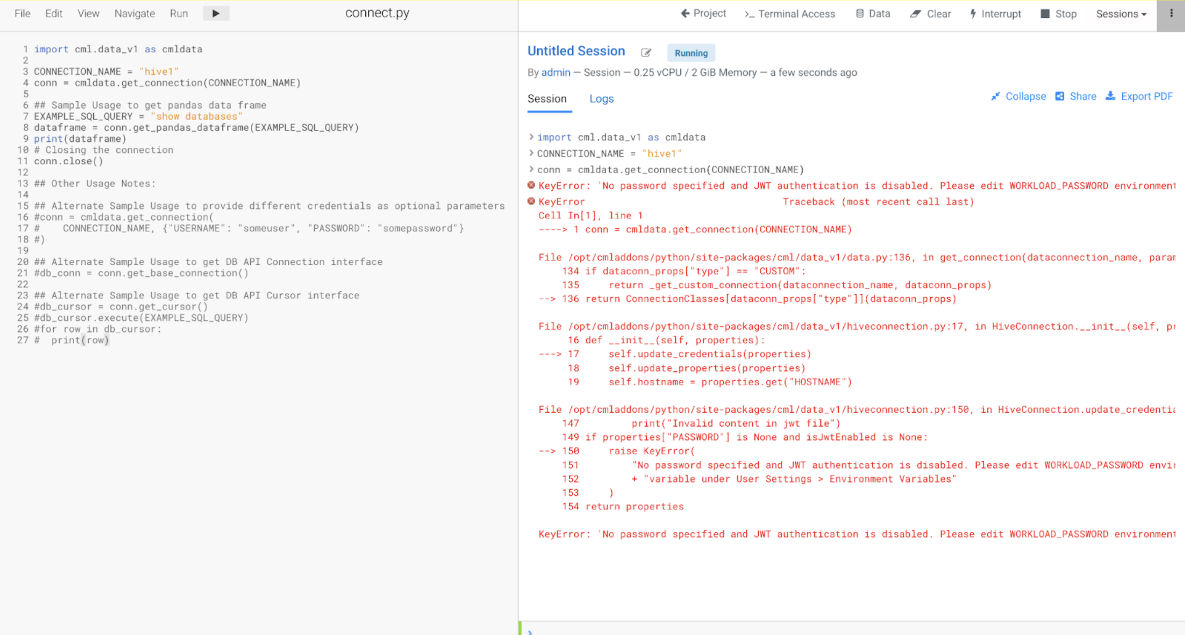Screen dimensions: 1185x635
Task: Open Terminal Access
Action: (790, 14)
